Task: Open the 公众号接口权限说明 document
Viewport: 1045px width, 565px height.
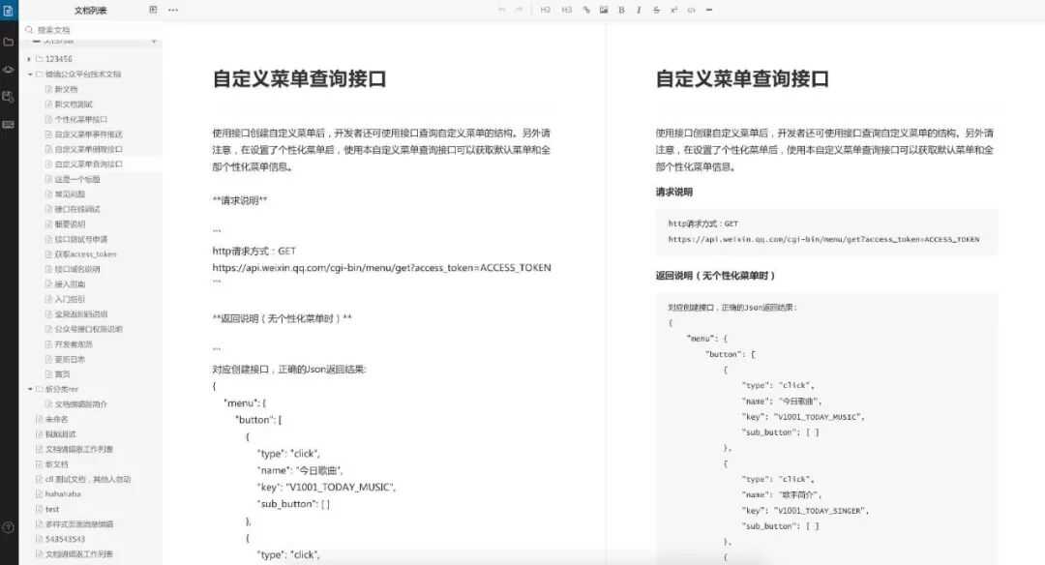Action: [x=88, y=329]
